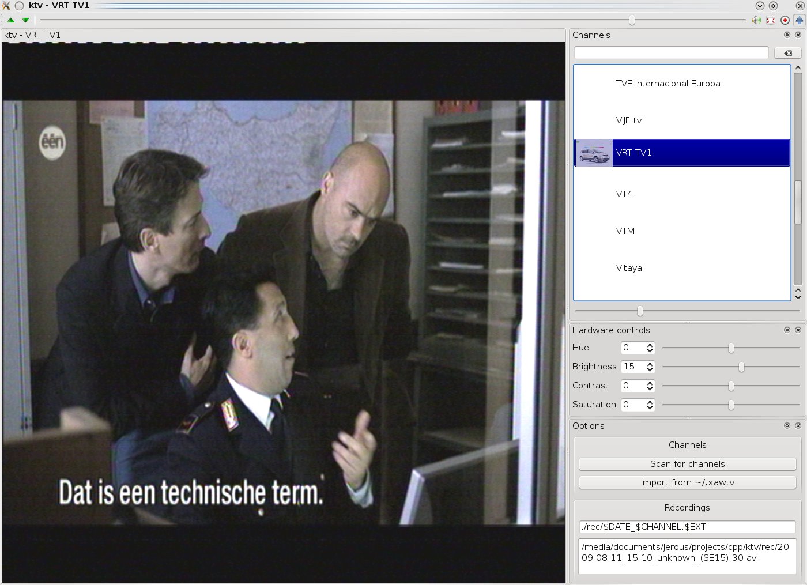Image resolution: width=807 pixels, height=585 pixels.
Task: Select the VIJF tv channel
Action: pos(682,120)
